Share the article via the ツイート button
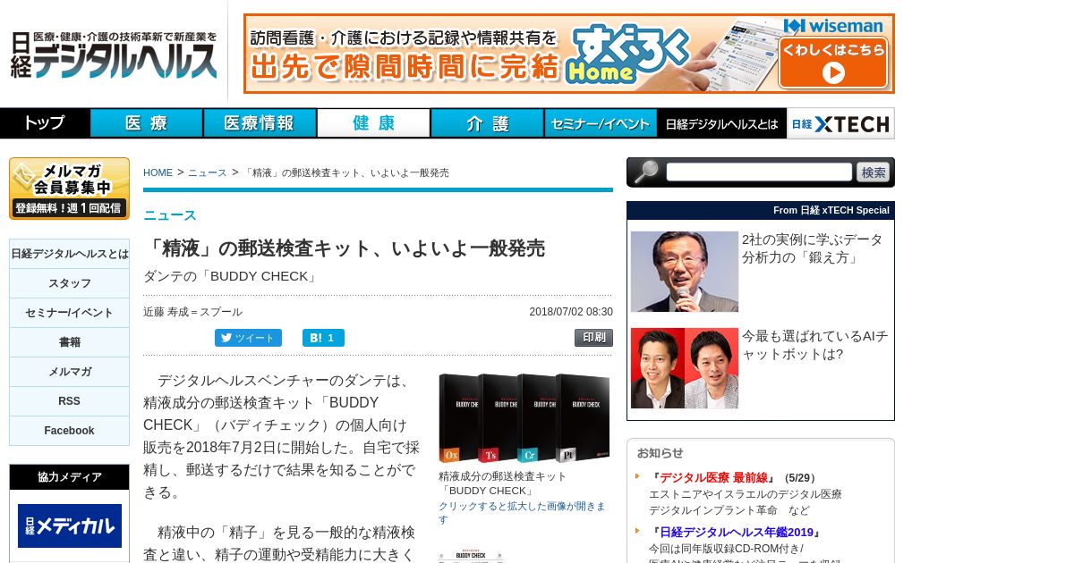Viewport: 1074px width, 563px height. click(248, 338)
